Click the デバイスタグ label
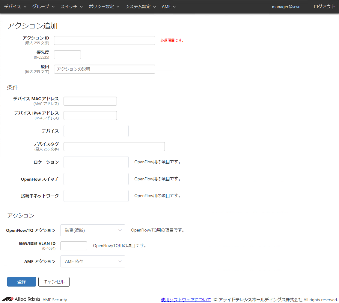 pyautogui.click(x=46, y=144)
